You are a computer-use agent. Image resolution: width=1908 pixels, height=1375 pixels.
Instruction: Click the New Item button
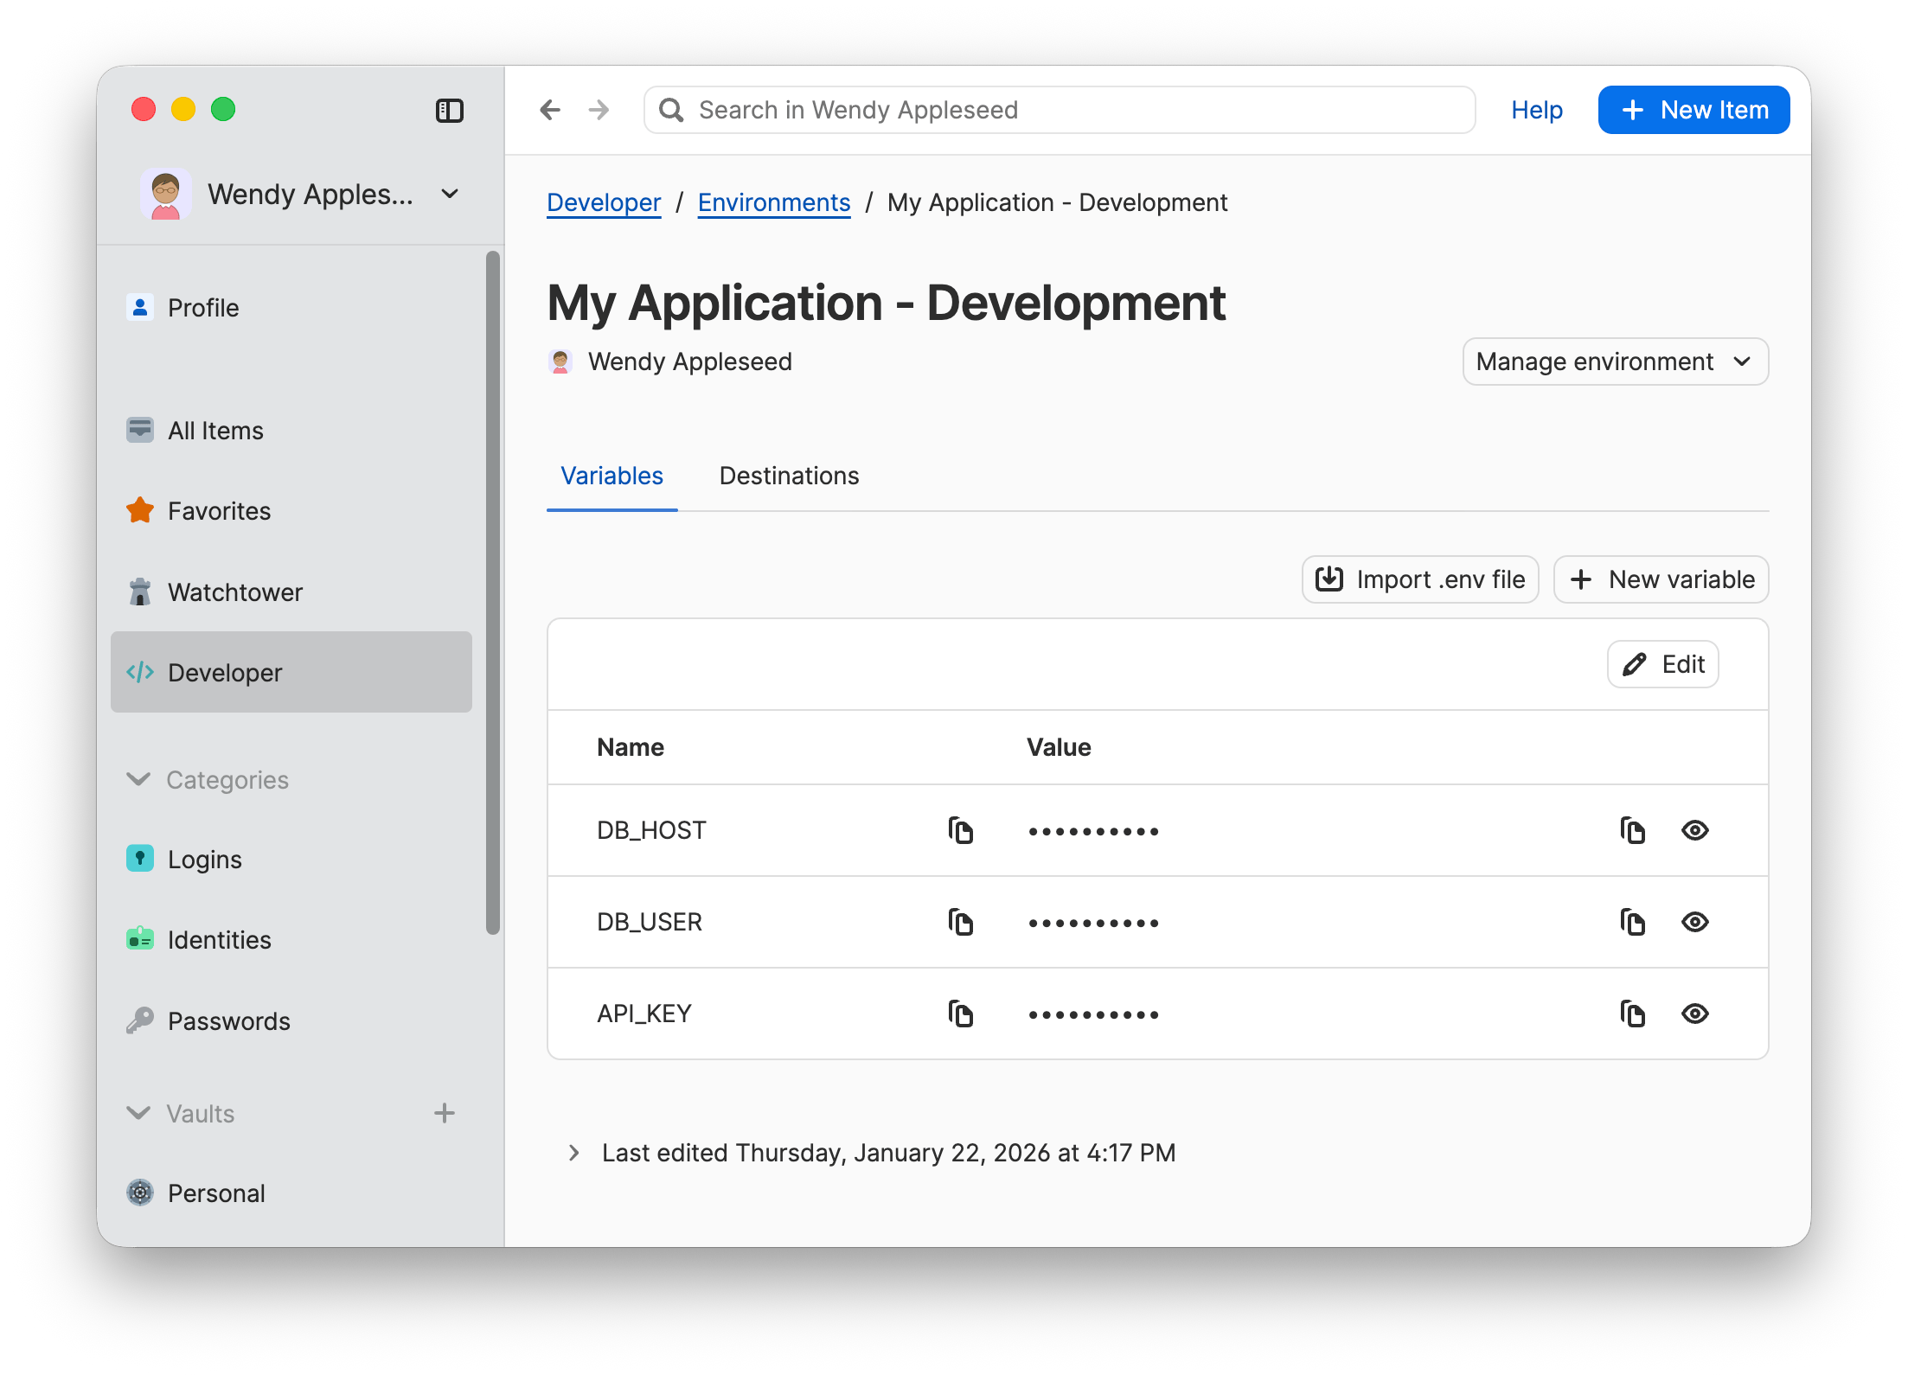click(x=1693, y=109)
